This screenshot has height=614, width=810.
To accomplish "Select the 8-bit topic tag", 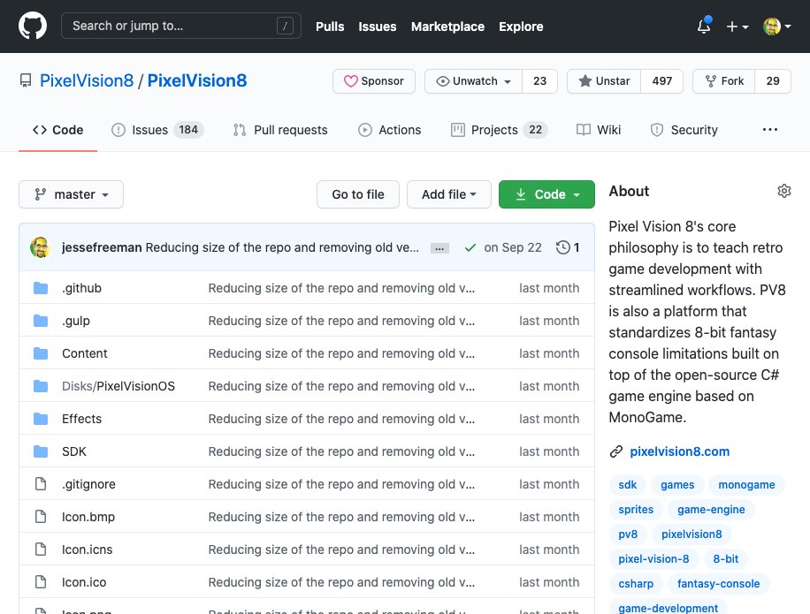I will click(x=725, y=559).
